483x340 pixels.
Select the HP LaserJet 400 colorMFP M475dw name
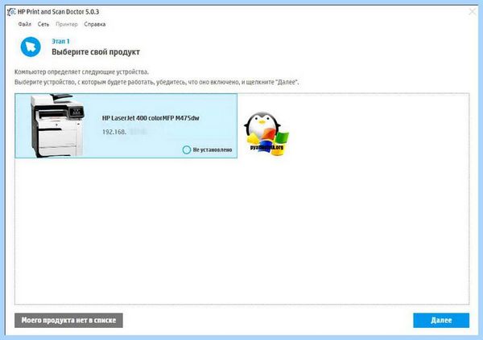pos(151,118)
